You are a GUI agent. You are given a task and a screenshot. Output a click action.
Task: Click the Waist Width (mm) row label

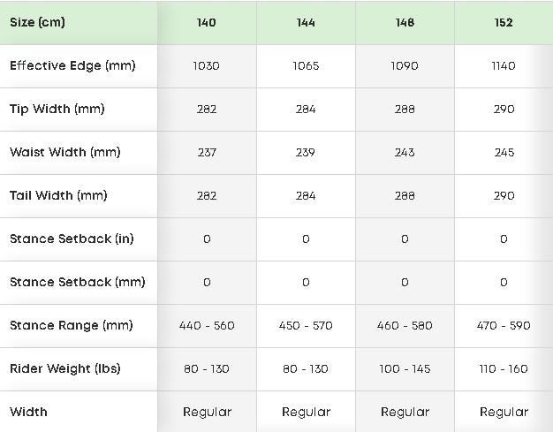[x=64, y=152]
